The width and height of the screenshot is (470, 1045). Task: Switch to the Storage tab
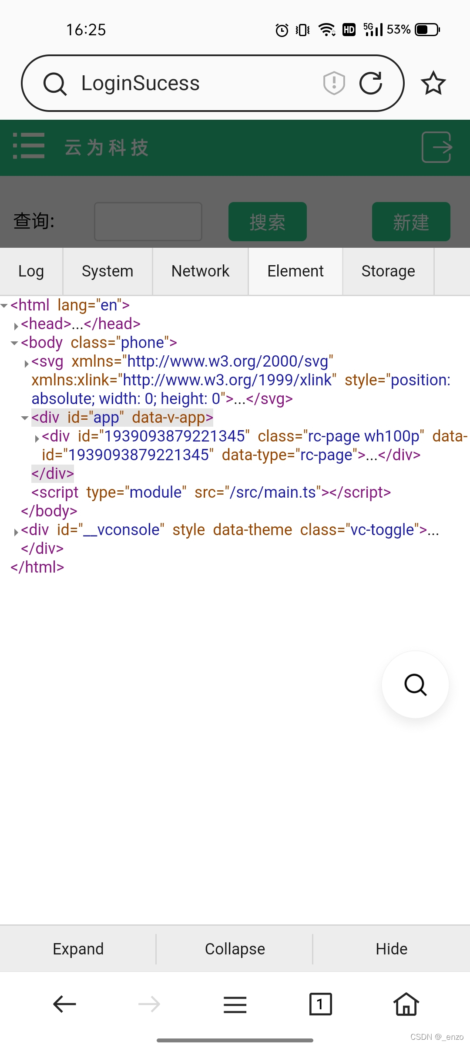point(388,271)
